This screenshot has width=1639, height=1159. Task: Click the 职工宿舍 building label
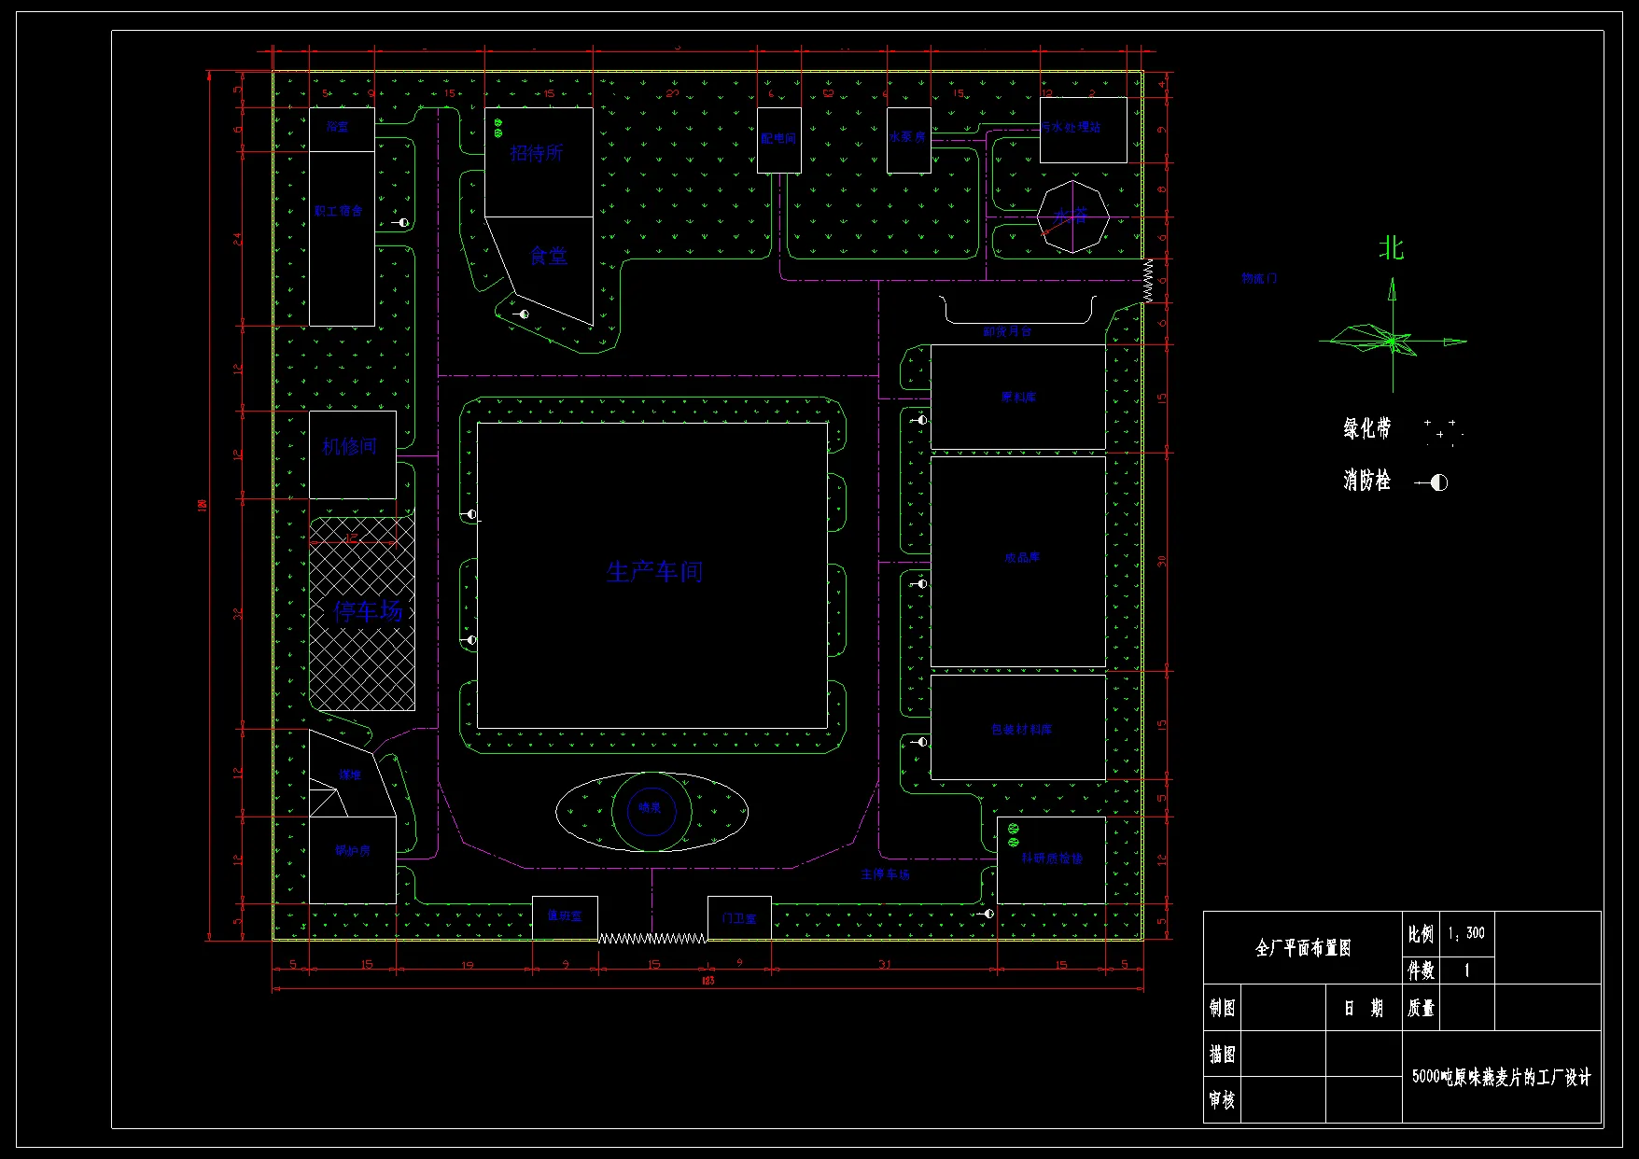pyautogui.click(x=338, y=211)
